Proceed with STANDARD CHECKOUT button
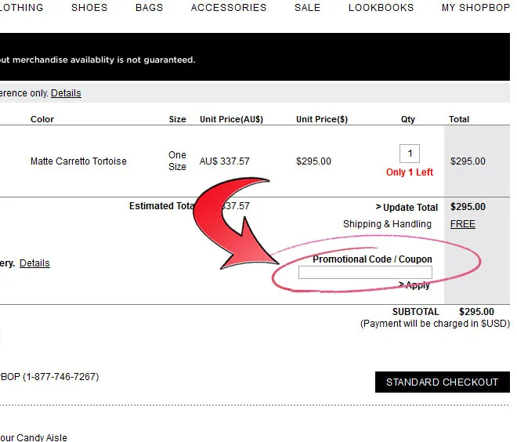The image size is (517, 442). click(x=442, y=382)
